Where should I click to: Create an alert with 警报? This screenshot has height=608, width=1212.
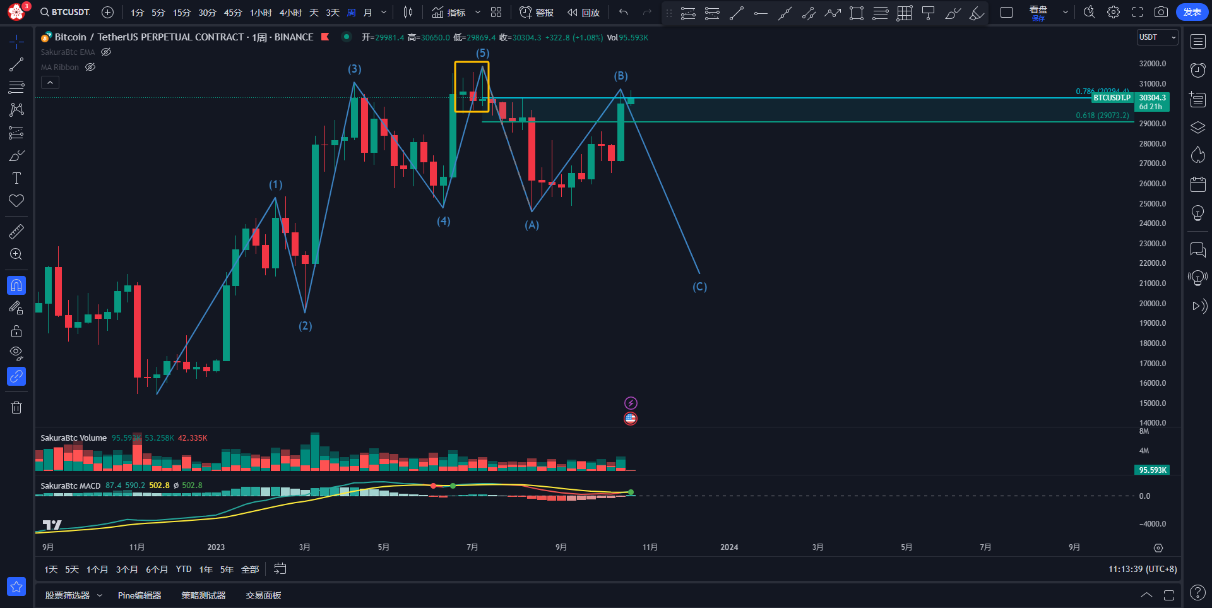[x=537, y=13]
